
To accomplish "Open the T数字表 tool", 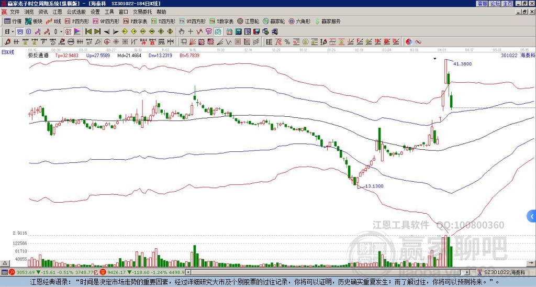I will tap(221, 21).
